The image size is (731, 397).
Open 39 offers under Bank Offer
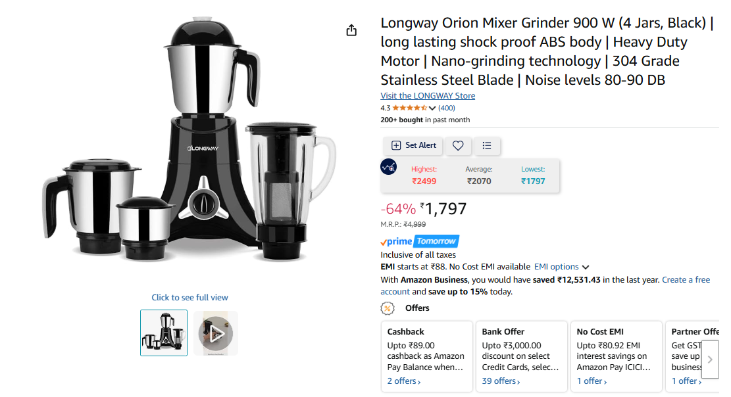pos(501,381)
